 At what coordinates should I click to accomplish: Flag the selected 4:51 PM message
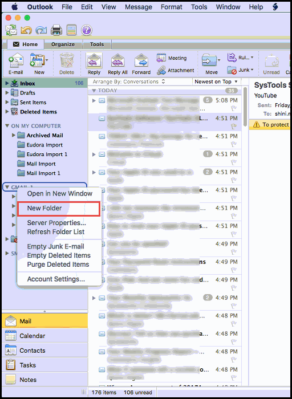click(233, 126)
